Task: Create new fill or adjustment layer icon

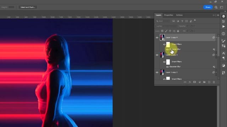Action: pos(199,82)
